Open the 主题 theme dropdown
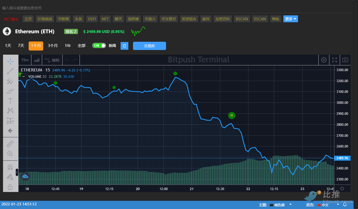The height and width of the screenshot is (209, 358). pos(281,205)
